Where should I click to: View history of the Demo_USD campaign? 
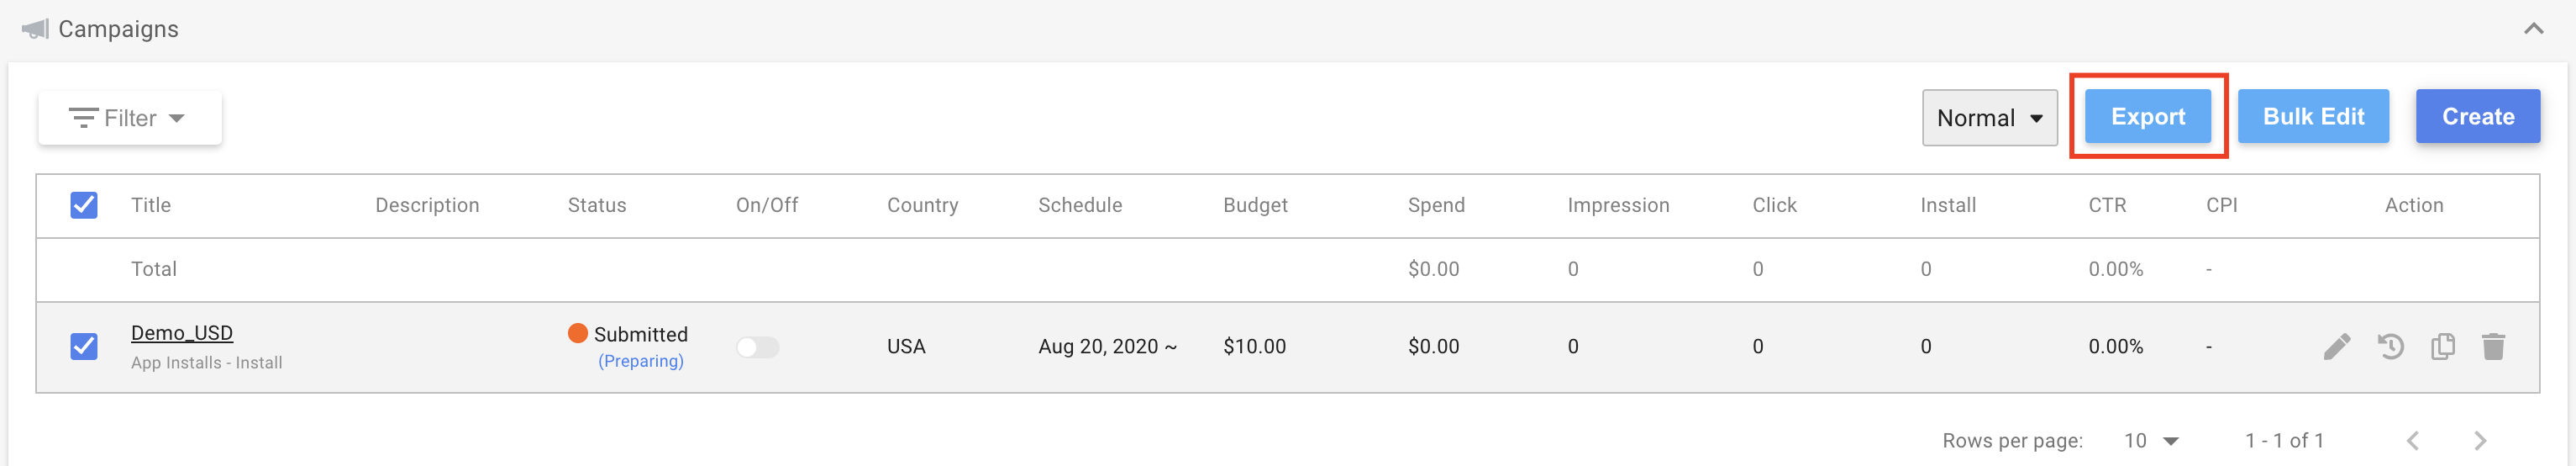[2390, 347]
